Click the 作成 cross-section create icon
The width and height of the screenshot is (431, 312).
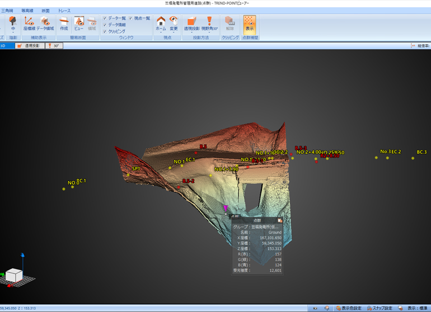point(64,22)
